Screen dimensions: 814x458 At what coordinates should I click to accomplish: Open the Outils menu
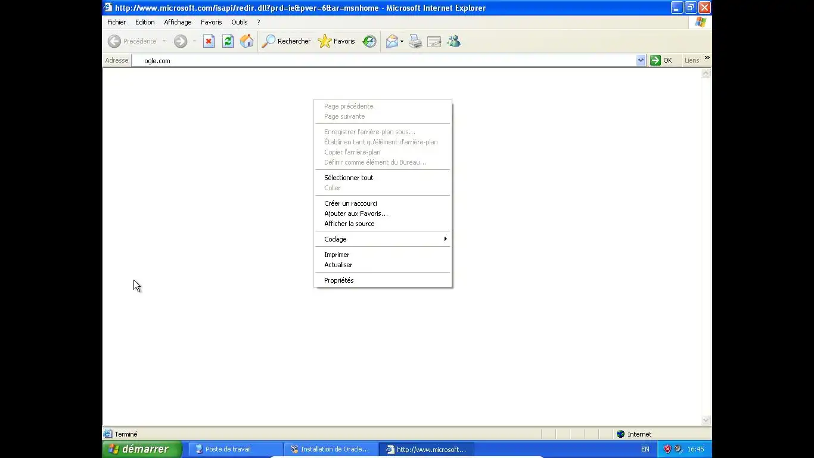pos(240,22)
